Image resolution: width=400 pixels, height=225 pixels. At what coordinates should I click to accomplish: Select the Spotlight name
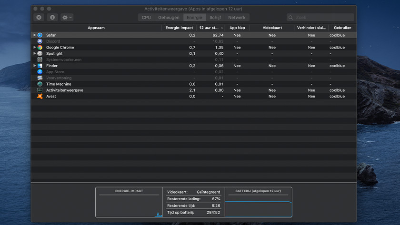54,53
